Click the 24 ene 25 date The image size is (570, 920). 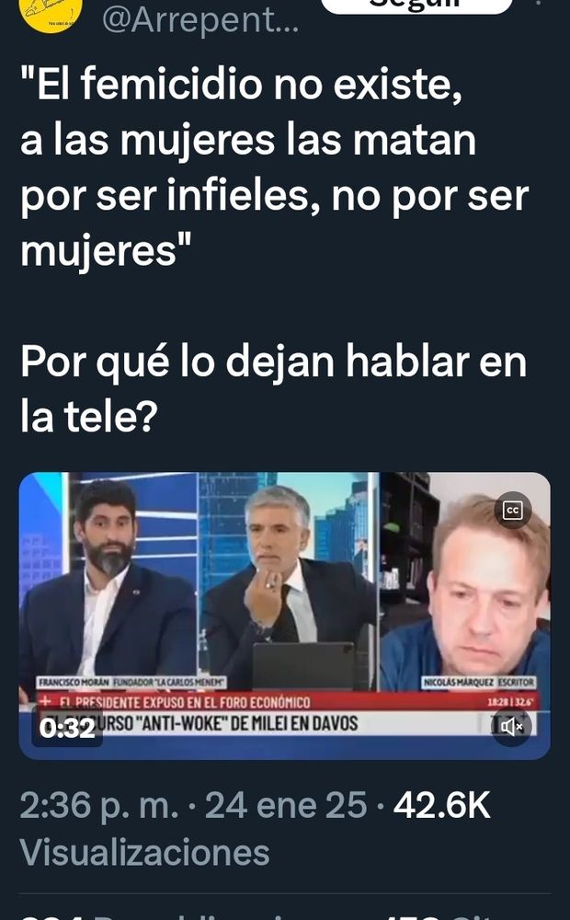(x=286, y=805)
